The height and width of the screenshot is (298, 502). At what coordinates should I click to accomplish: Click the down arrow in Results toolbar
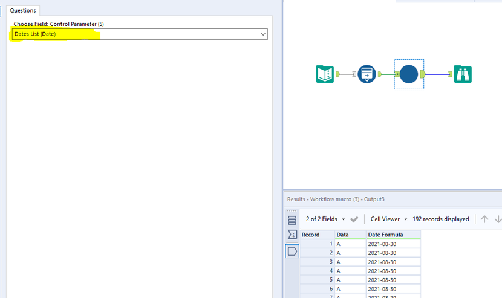click(x=498, y=219)
